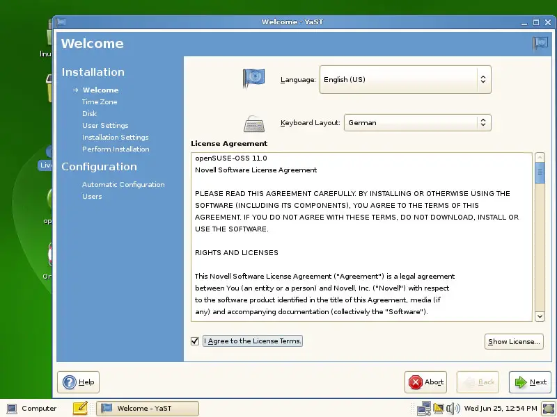557x417 pixels.
Task: Click the license scrollbar up arrow
Action: point(540,157)
